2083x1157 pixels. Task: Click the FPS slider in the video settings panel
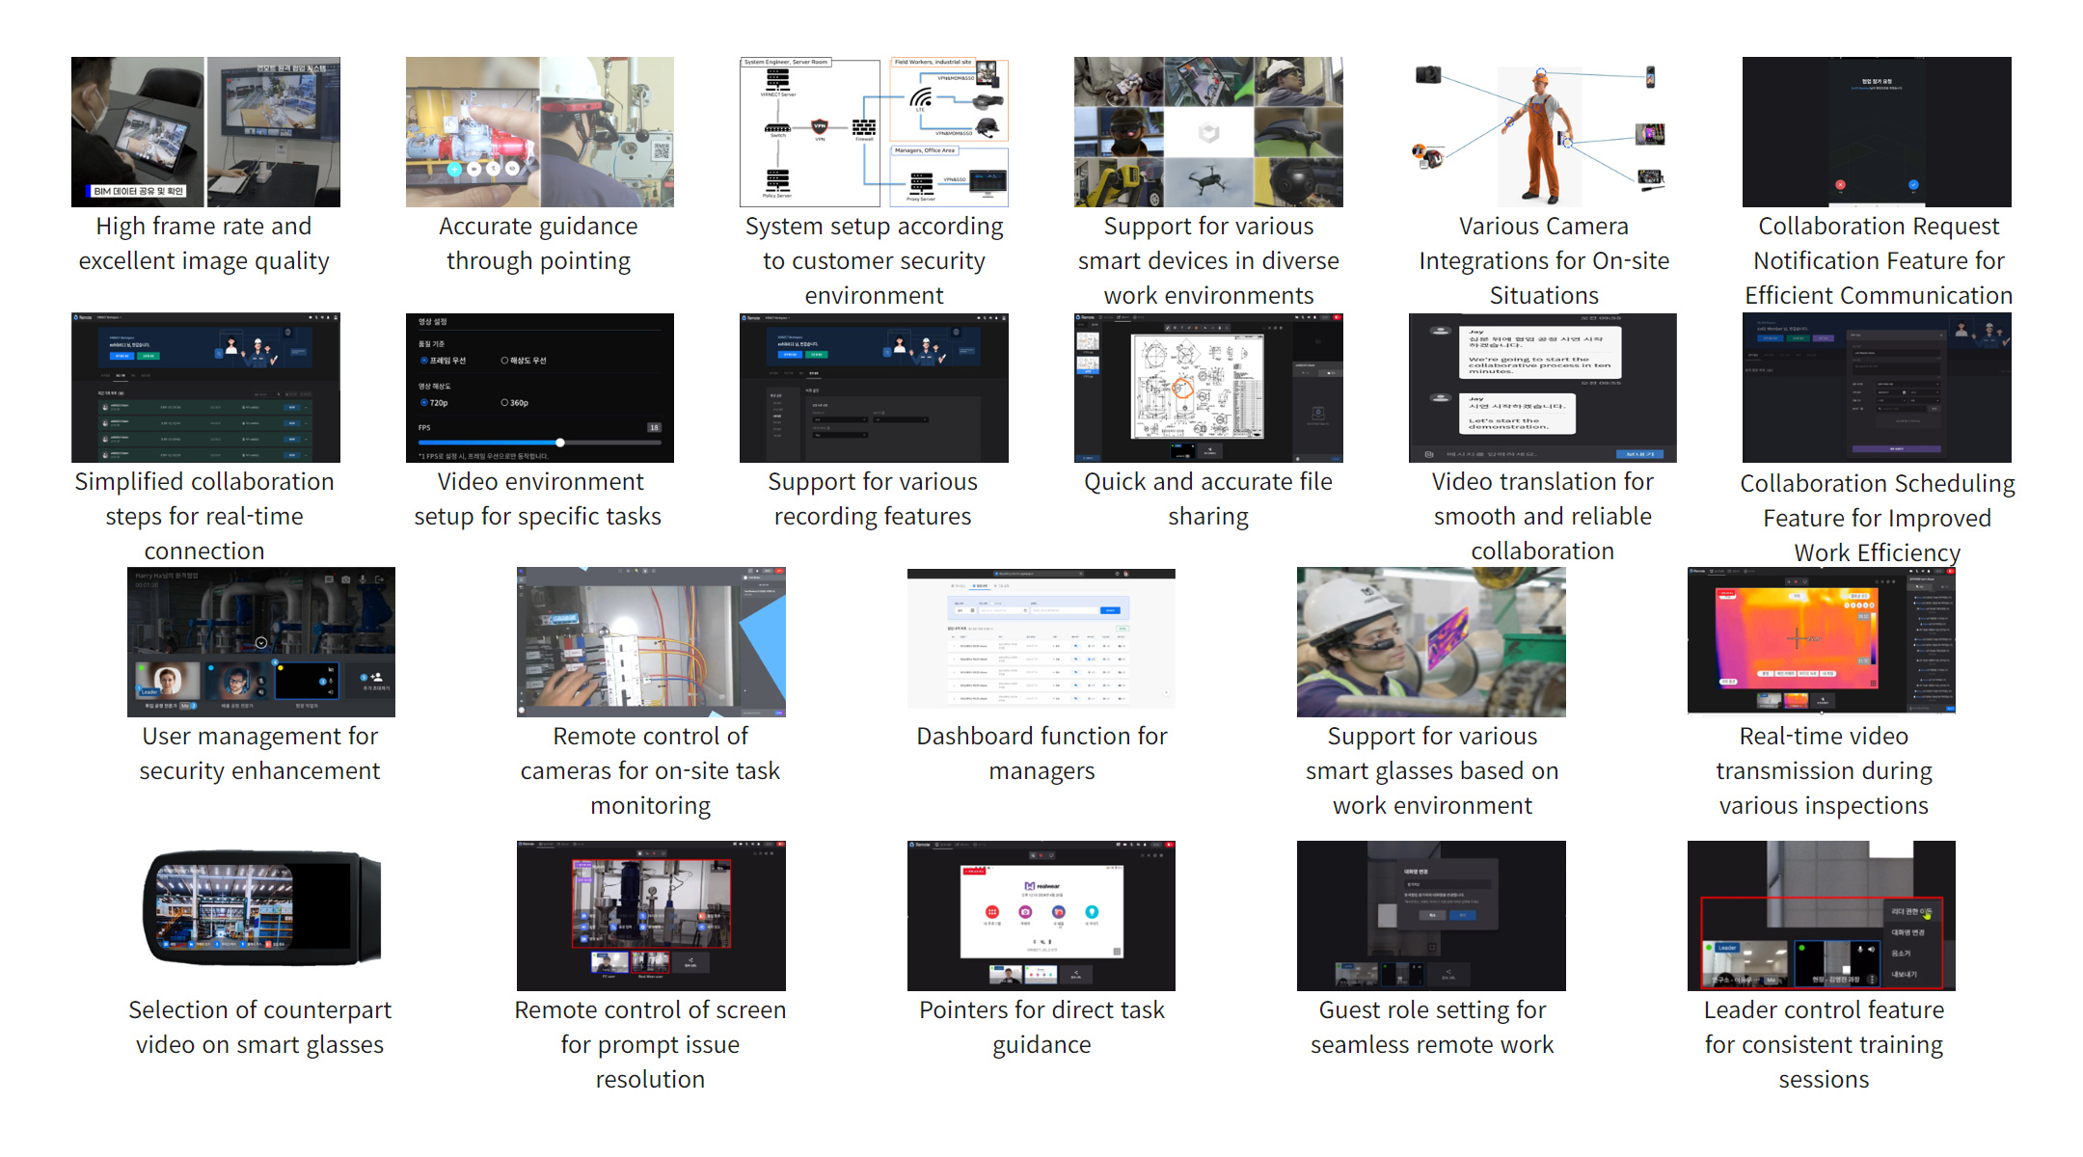560,443
